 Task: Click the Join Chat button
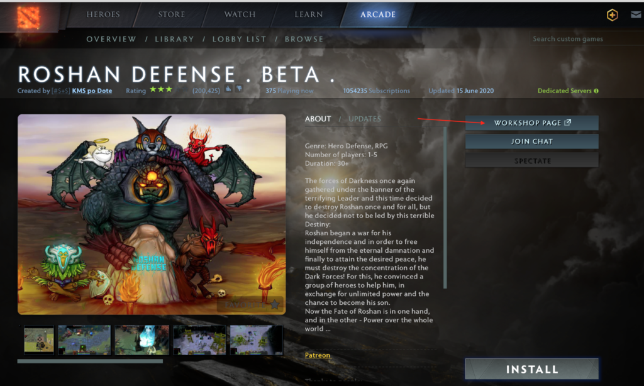[532, 141]
